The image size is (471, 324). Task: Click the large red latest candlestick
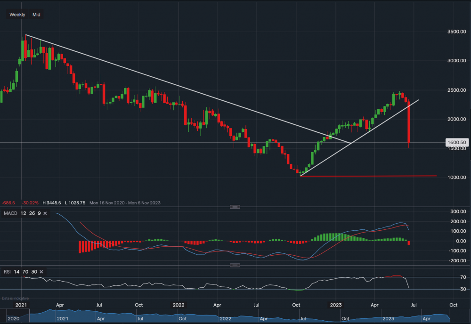[409, 122]
